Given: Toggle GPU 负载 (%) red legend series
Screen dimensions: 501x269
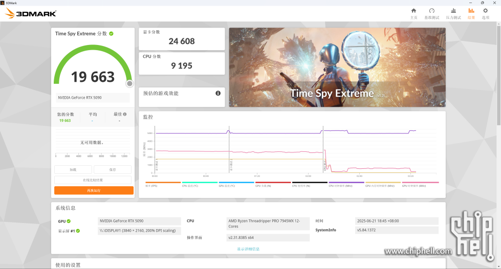Looking at the screenshot, I should click(x=273, y=184).
